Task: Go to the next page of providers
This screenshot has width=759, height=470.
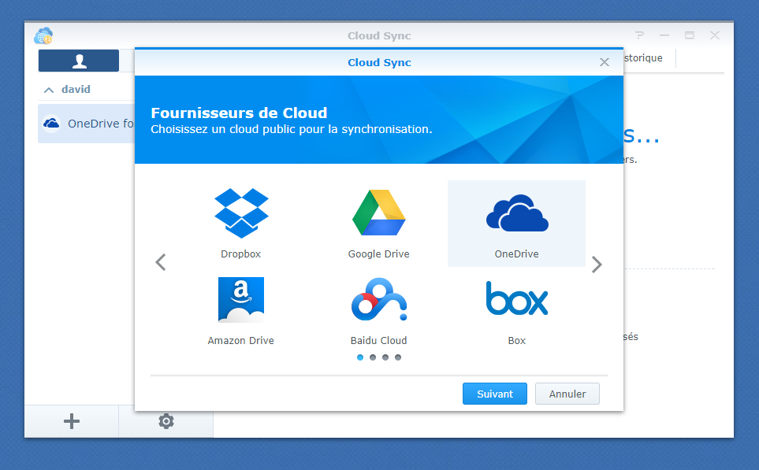Action: tap(597, 264)
